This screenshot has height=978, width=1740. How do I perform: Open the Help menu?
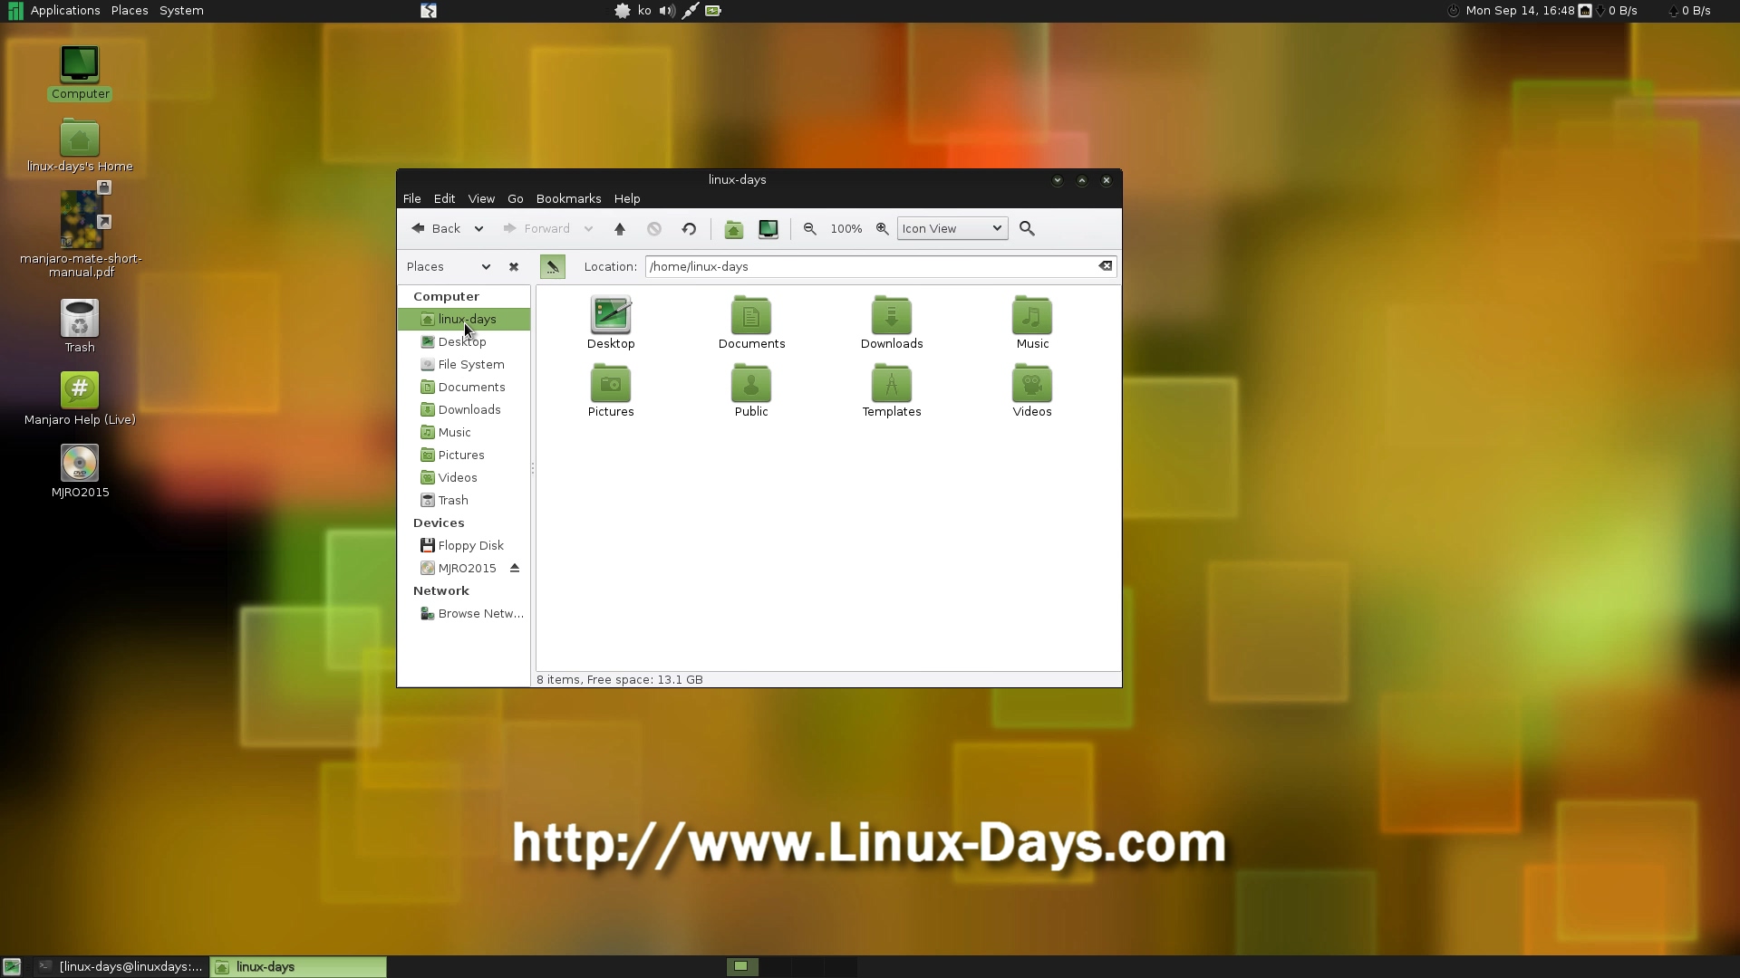[x=627, y=199]
